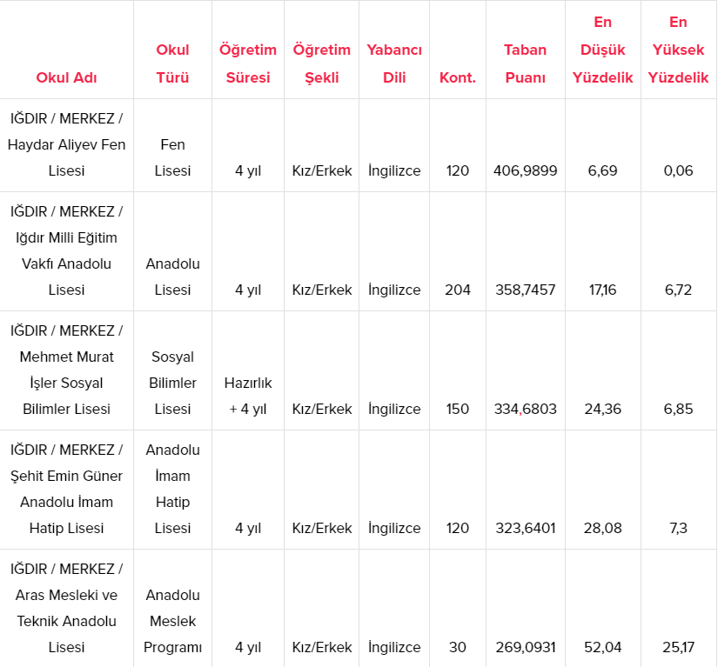Viewport: 718px width, 667px height.
Task: Click the 'En Yüksek Yüzdelik' column header
Action: point(678,50)
